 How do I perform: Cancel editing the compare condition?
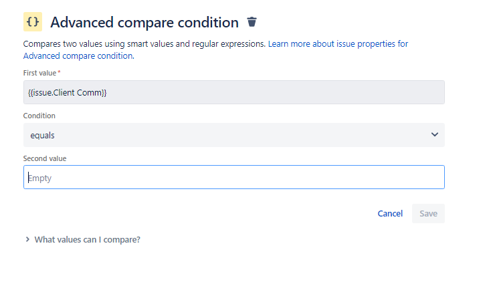390,213
